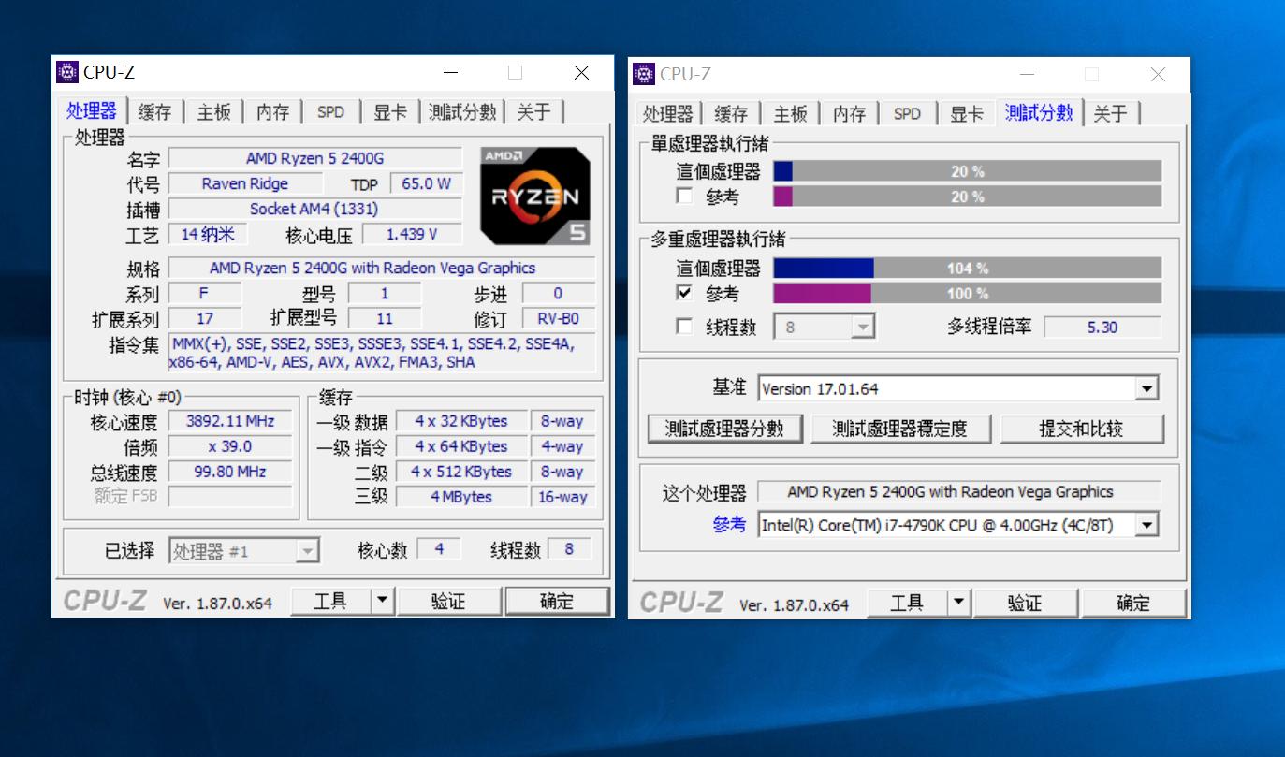
Task: Enable the 线程数 checkbox
Action: [682, 326]
